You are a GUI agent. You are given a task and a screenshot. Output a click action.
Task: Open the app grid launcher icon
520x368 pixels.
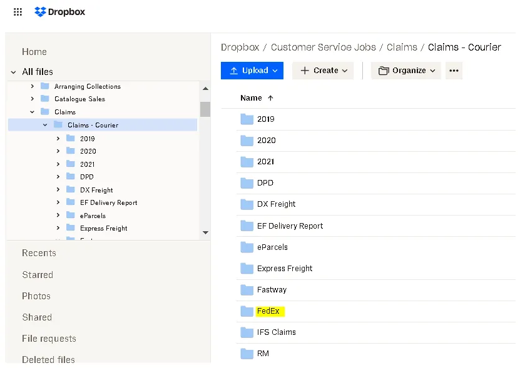point(18,12)
